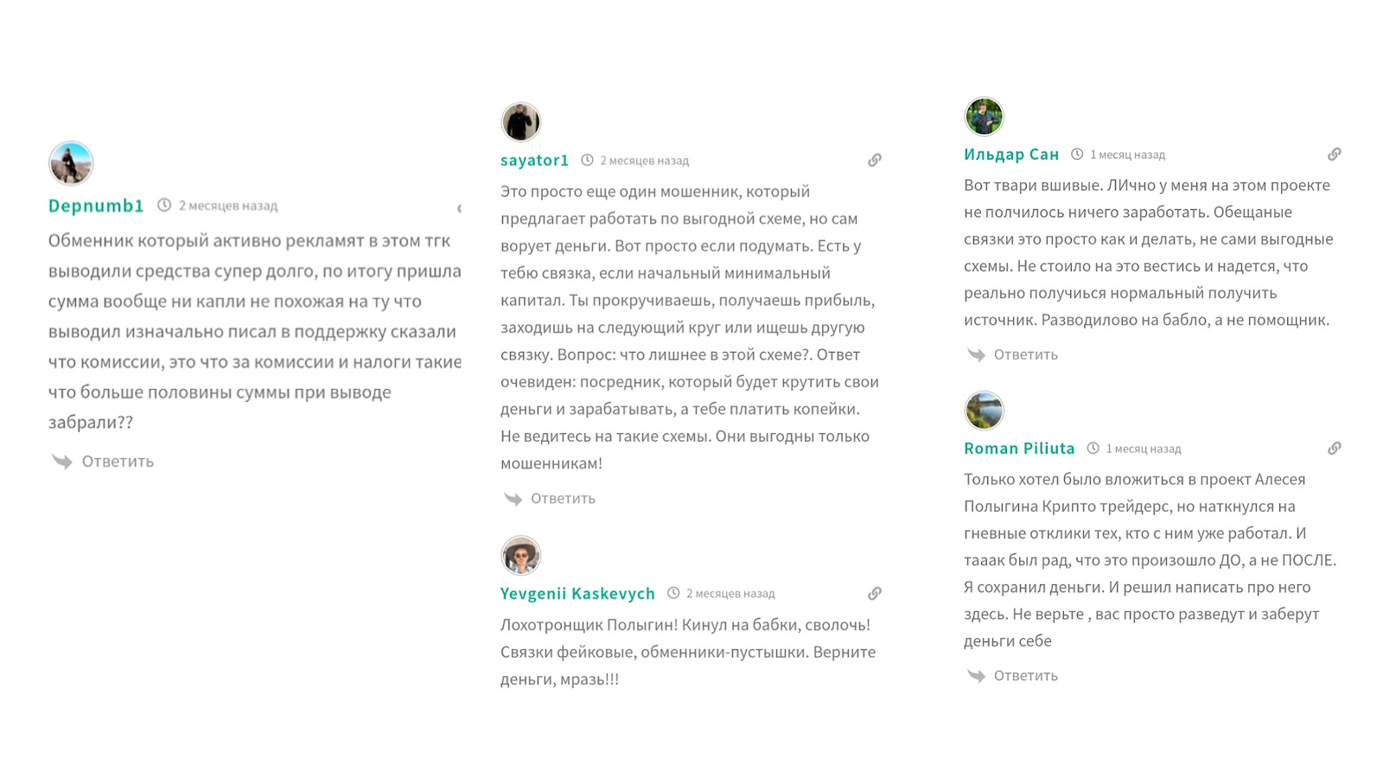Image resolution: width=1383 pixels, height=778 pixels.
Task: Open Roman Piliuta's profile name link
Action: 1019,449
